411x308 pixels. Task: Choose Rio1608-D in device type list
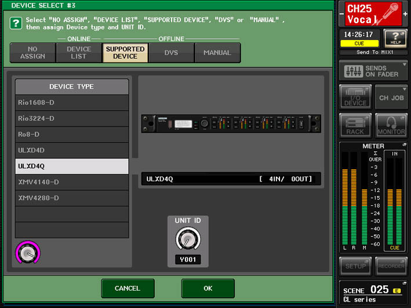[72, 103]
